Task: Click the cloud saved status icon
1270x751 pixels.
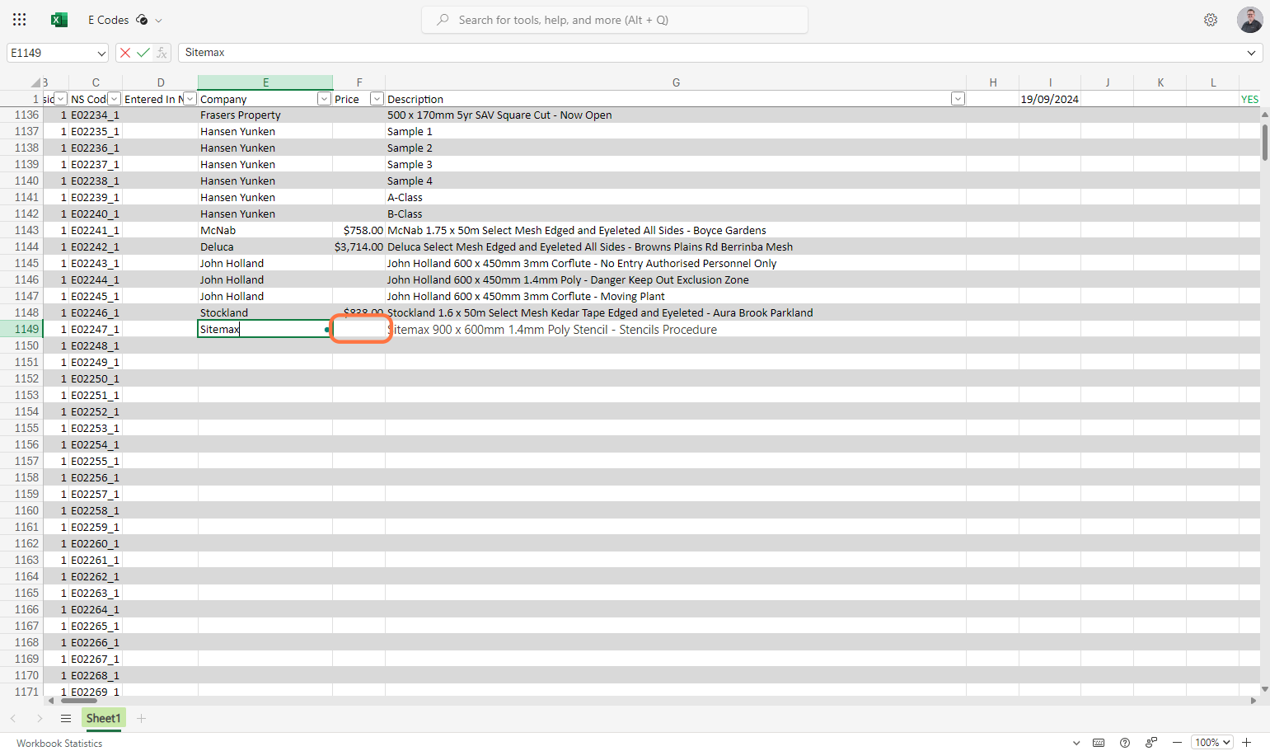Action: [x=142, y=20]
